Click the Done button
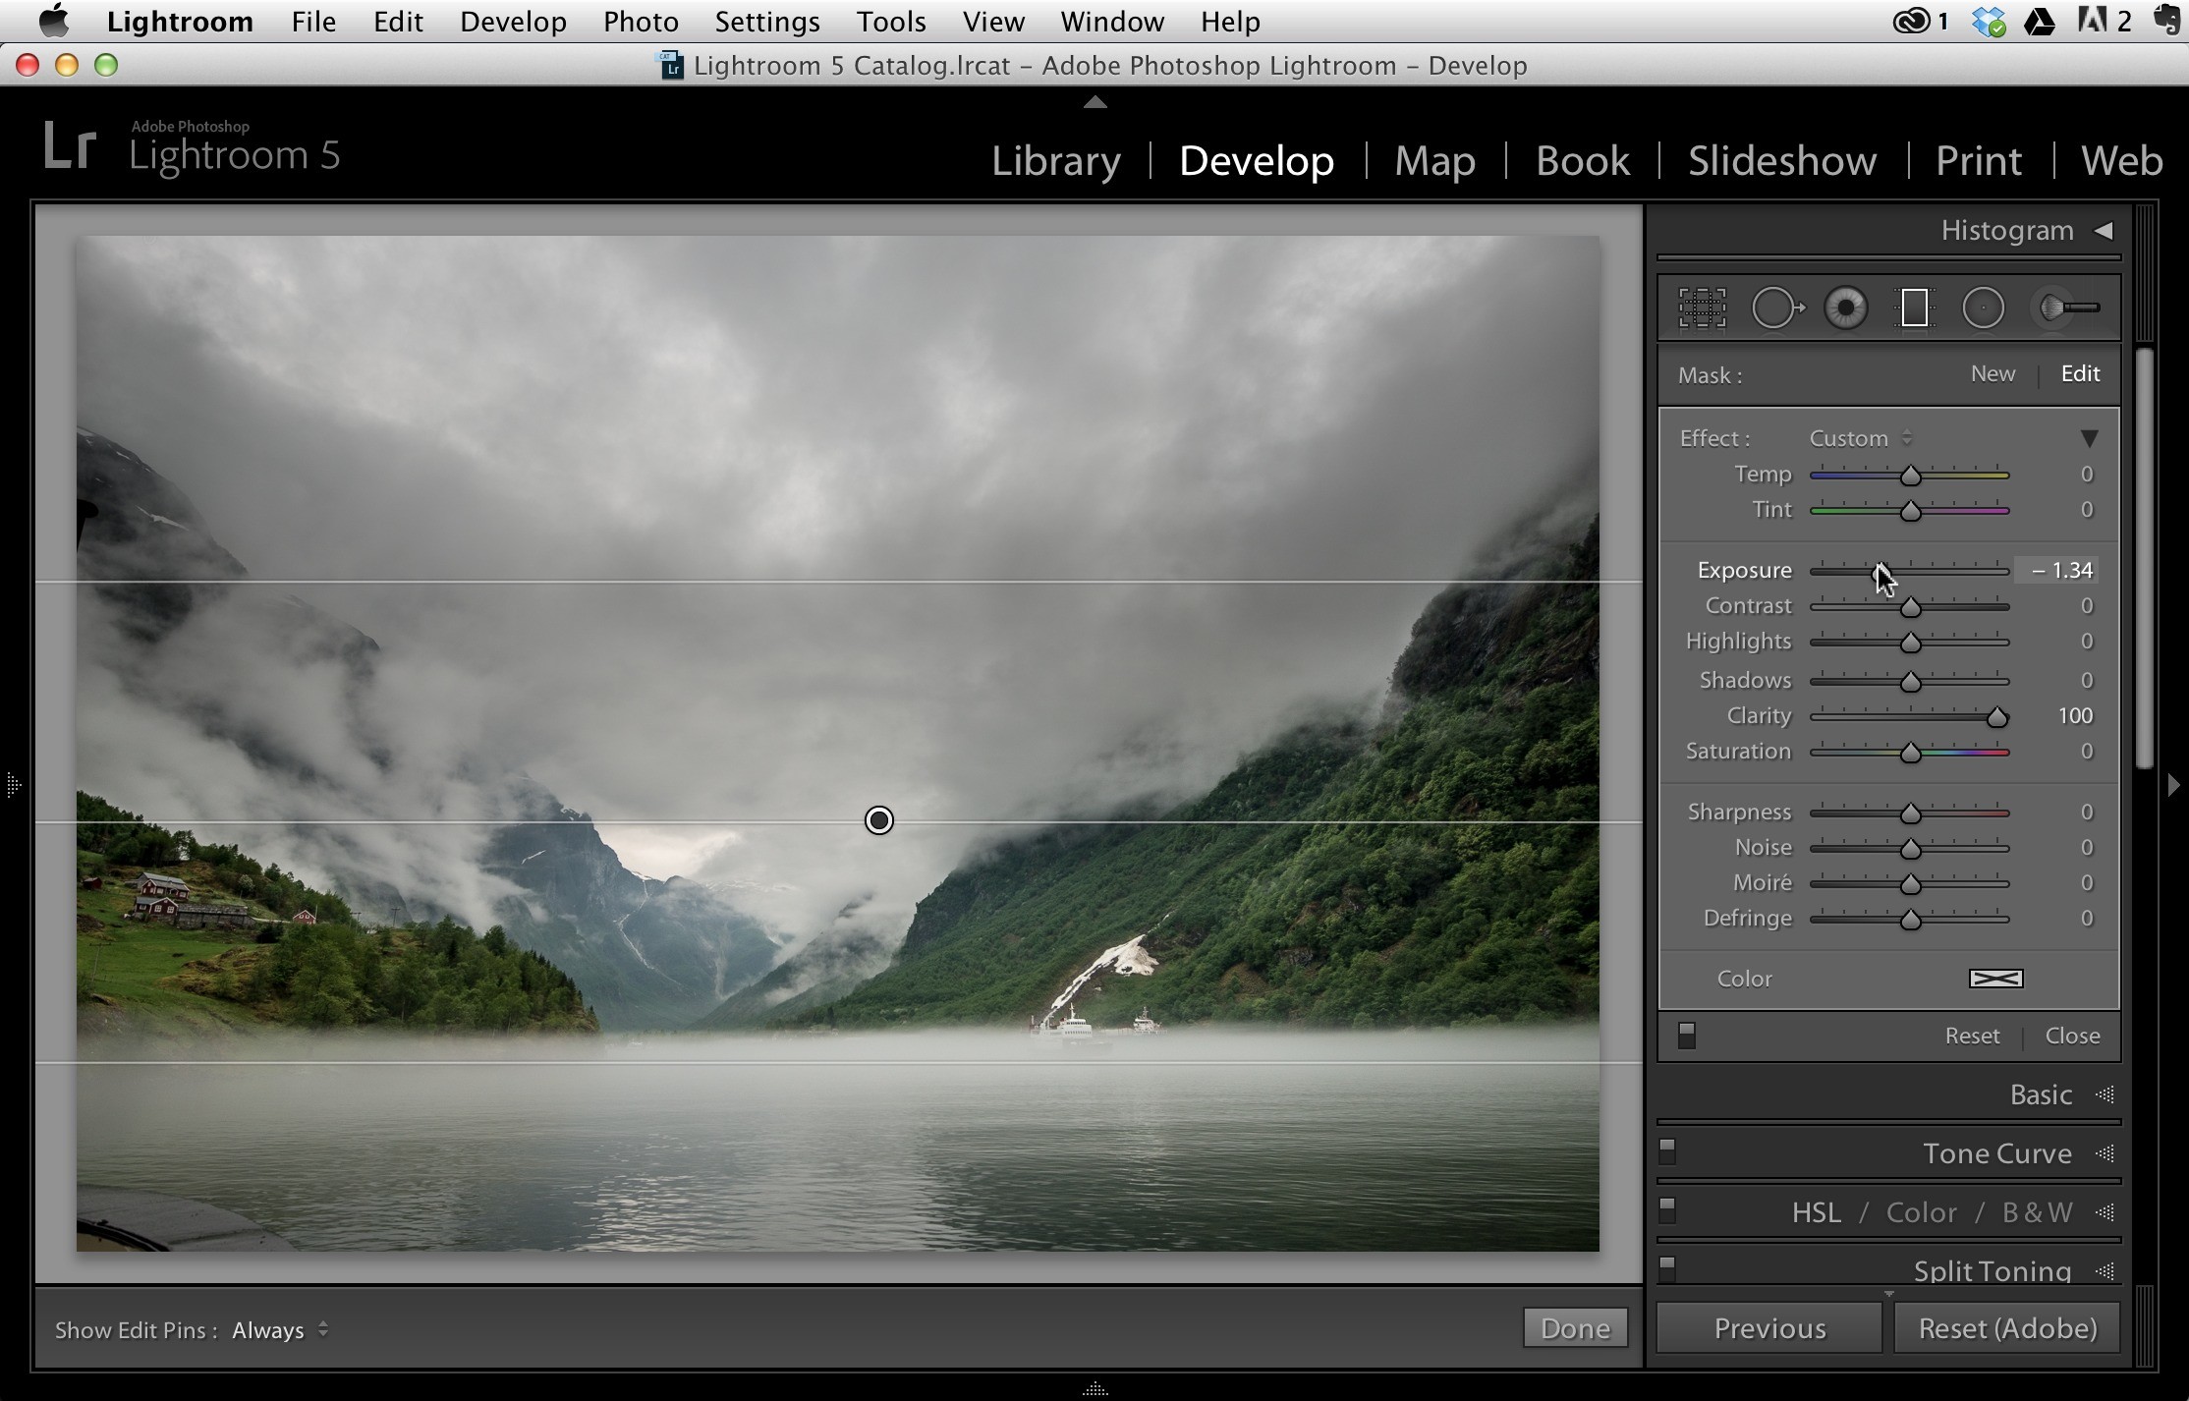The width and height of the screenshot is (2189, 1401). (1575, 1328)
